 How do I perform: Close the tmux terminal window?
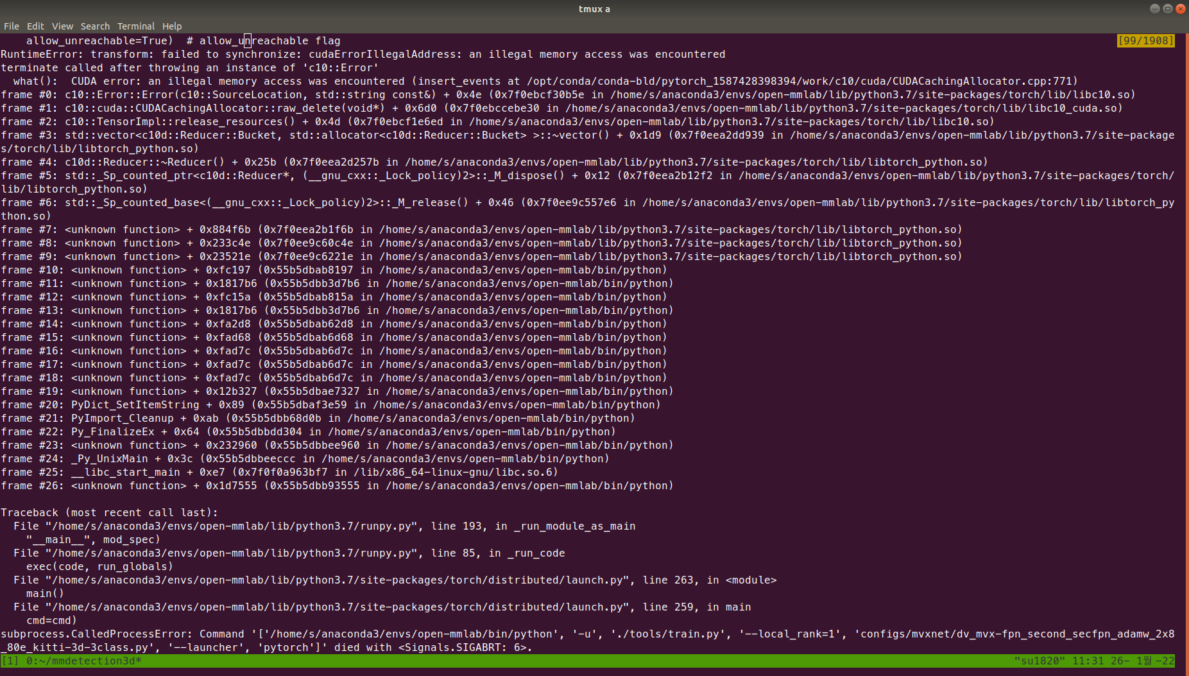pos(1180,9)
